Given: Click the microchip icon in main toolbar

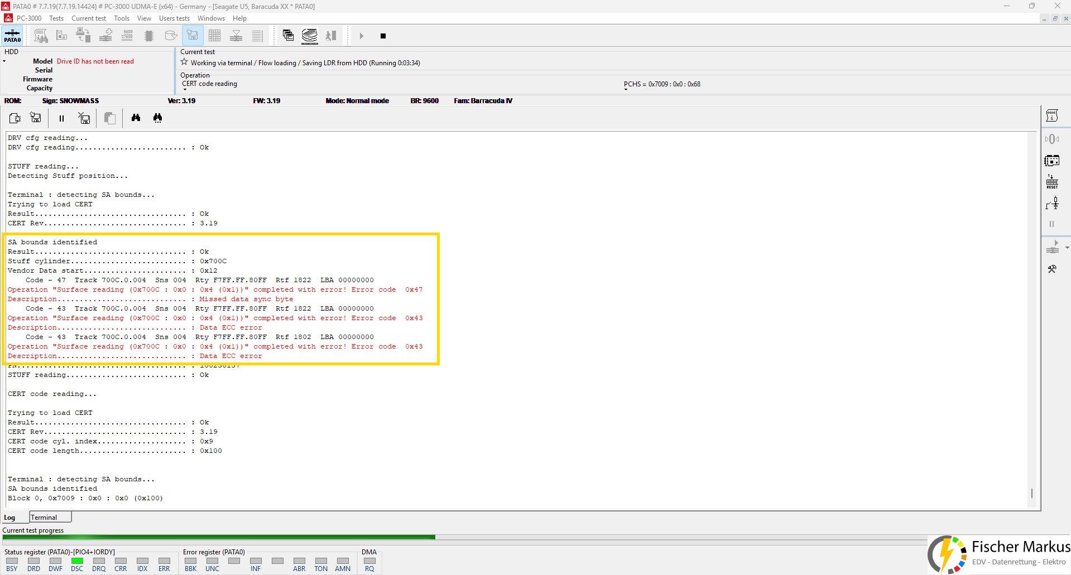Looking at the screenshot, I should click(149, 36).
